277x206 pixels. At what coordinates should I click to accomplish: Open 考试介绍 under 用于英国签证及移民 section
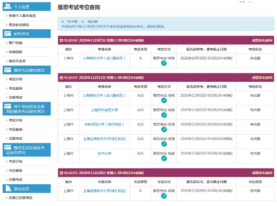(16, 120)
